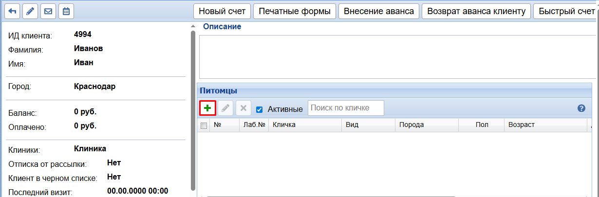
Task: Add a new pet with green plus
Action: [x=207, y=108]
